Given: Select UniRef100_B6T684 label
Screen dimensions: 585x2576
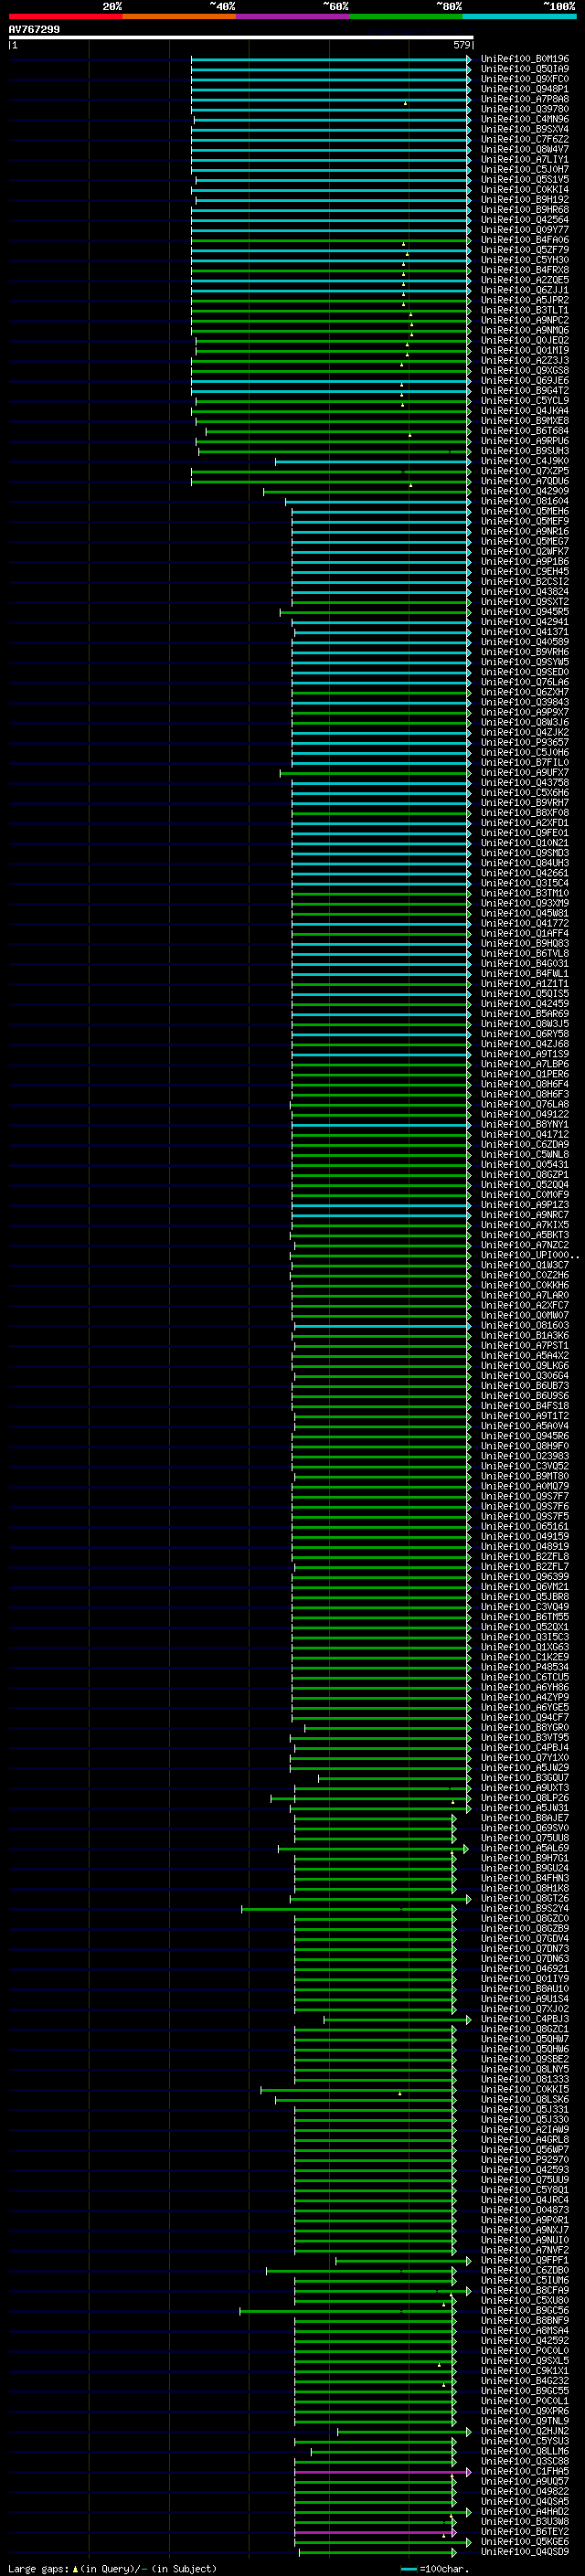Looking at the screenshot, I should pos(525,431).
